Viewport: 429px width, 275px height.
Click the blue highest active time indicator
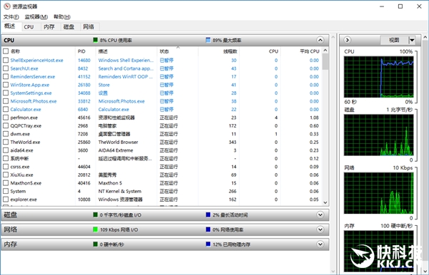click(x=208, y=214)
